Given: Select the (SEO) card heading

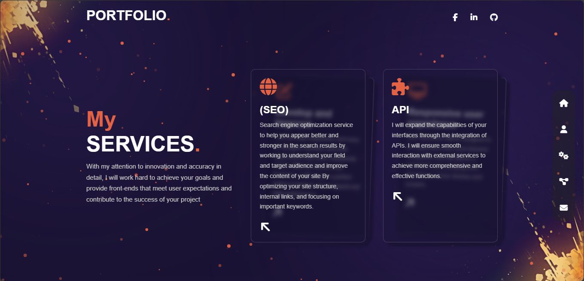Looking at the screenshot, I should pyautogui.click(x=274, y=110).
